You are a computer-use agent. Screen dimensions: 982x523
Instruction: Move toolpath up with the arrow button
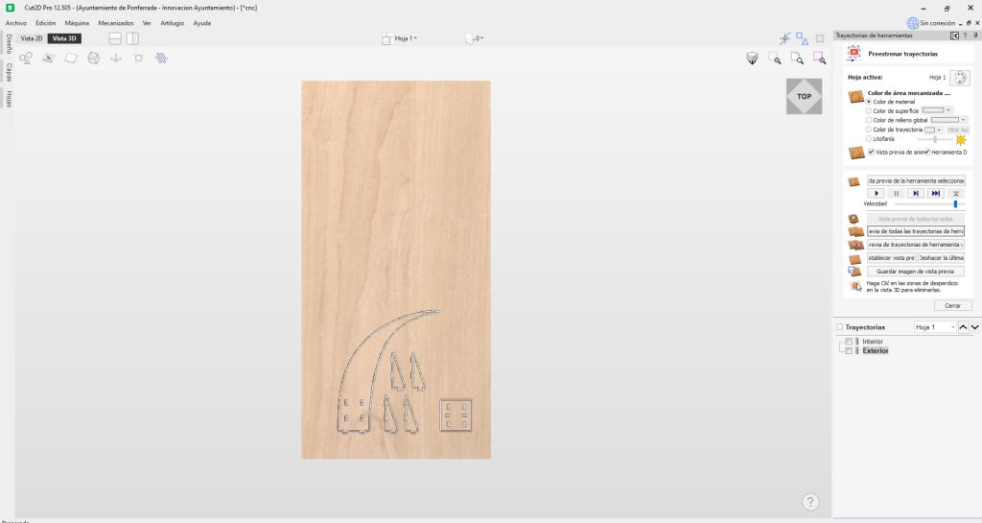[x=963, y=327]
